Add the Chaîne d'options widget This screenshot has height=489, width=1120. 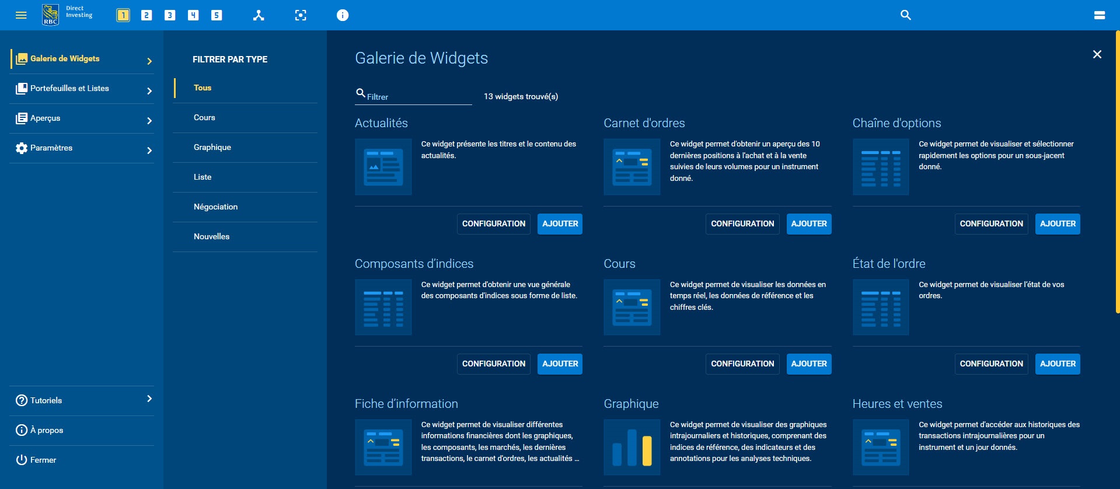[x=1058, y=224]
